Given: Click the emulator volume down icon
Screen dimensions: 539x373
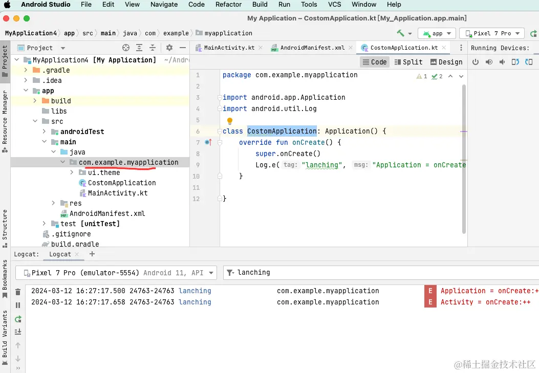Looking at the screenshot, I should 502,62.
